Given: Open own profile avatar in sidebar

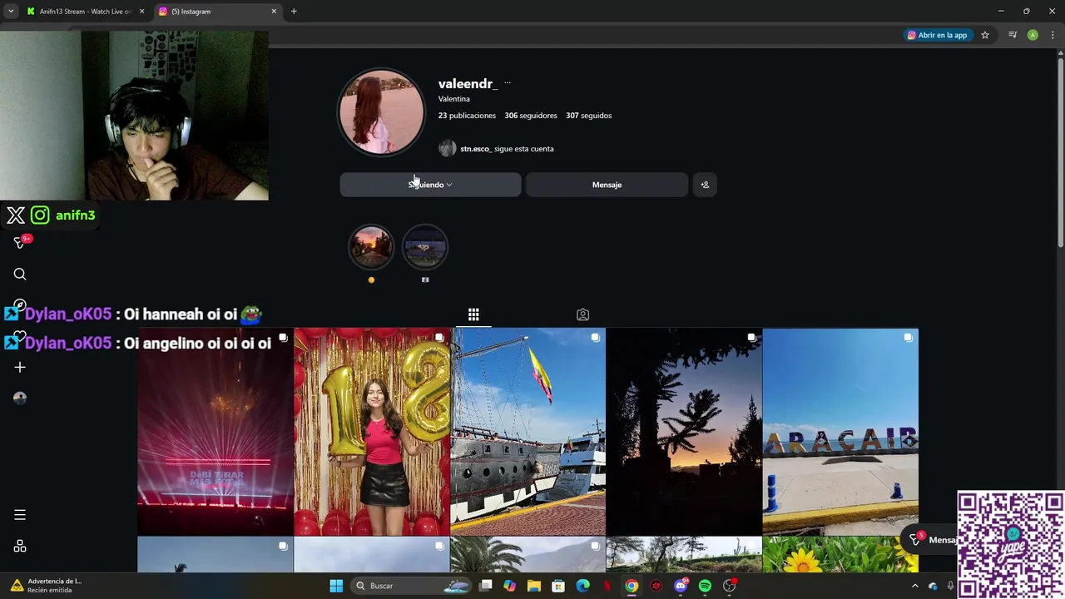Looking at the screenshot, I should pos(20,398).
